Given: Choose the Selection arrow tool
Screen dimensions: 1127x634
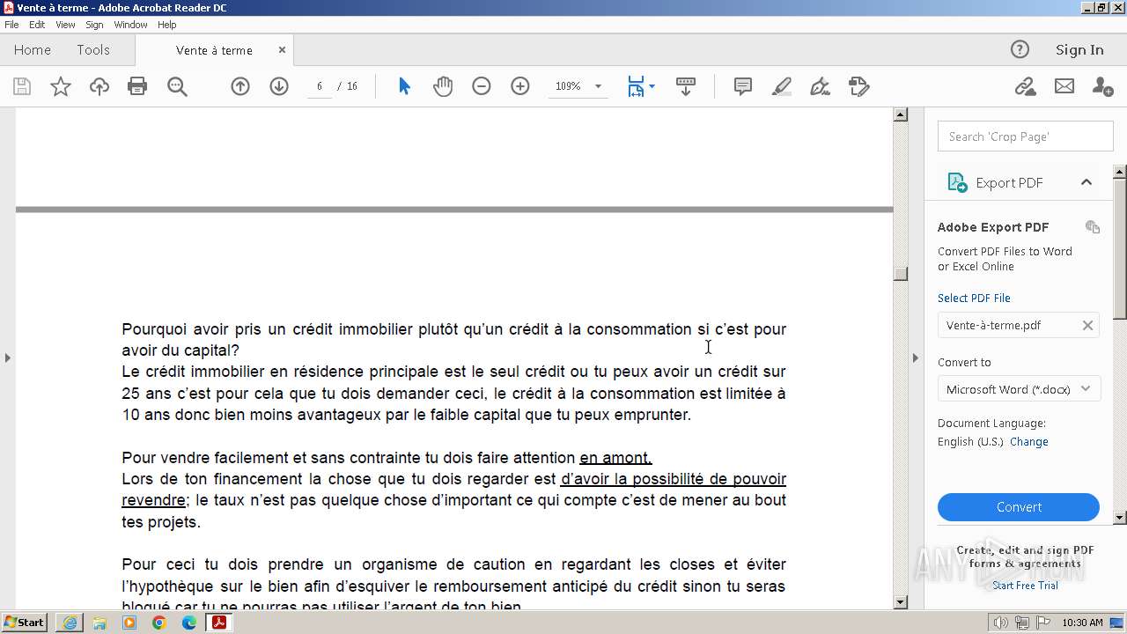Looking at the screenshot, I should [x=404, y=86].
